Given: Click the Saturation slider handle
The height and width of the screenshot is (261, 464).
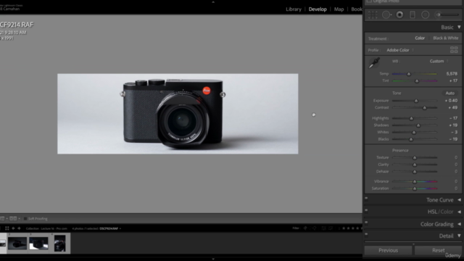Looking at the screenshot, I should click(415, 188).
